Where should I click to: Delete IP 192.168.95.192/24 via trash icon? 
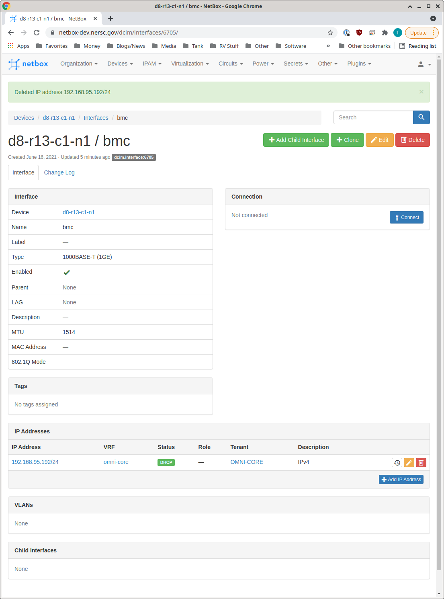pos(421,462)
